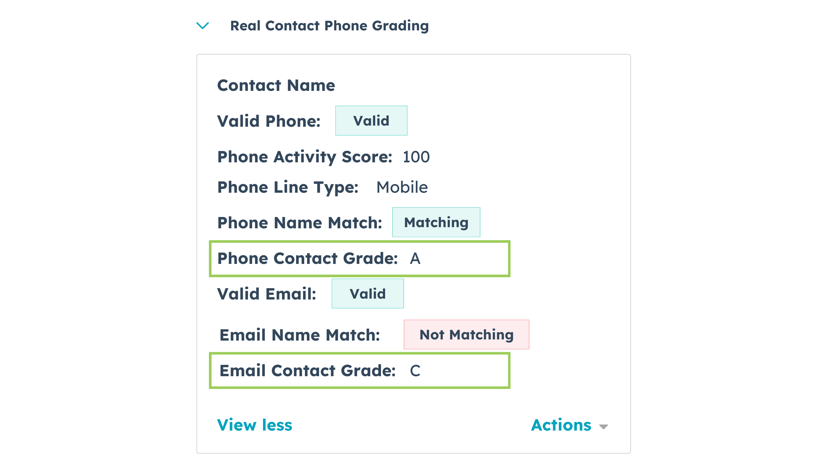Click the Email Contact Grade highlighted box
The image size is (824, 463).
[360, 371]
